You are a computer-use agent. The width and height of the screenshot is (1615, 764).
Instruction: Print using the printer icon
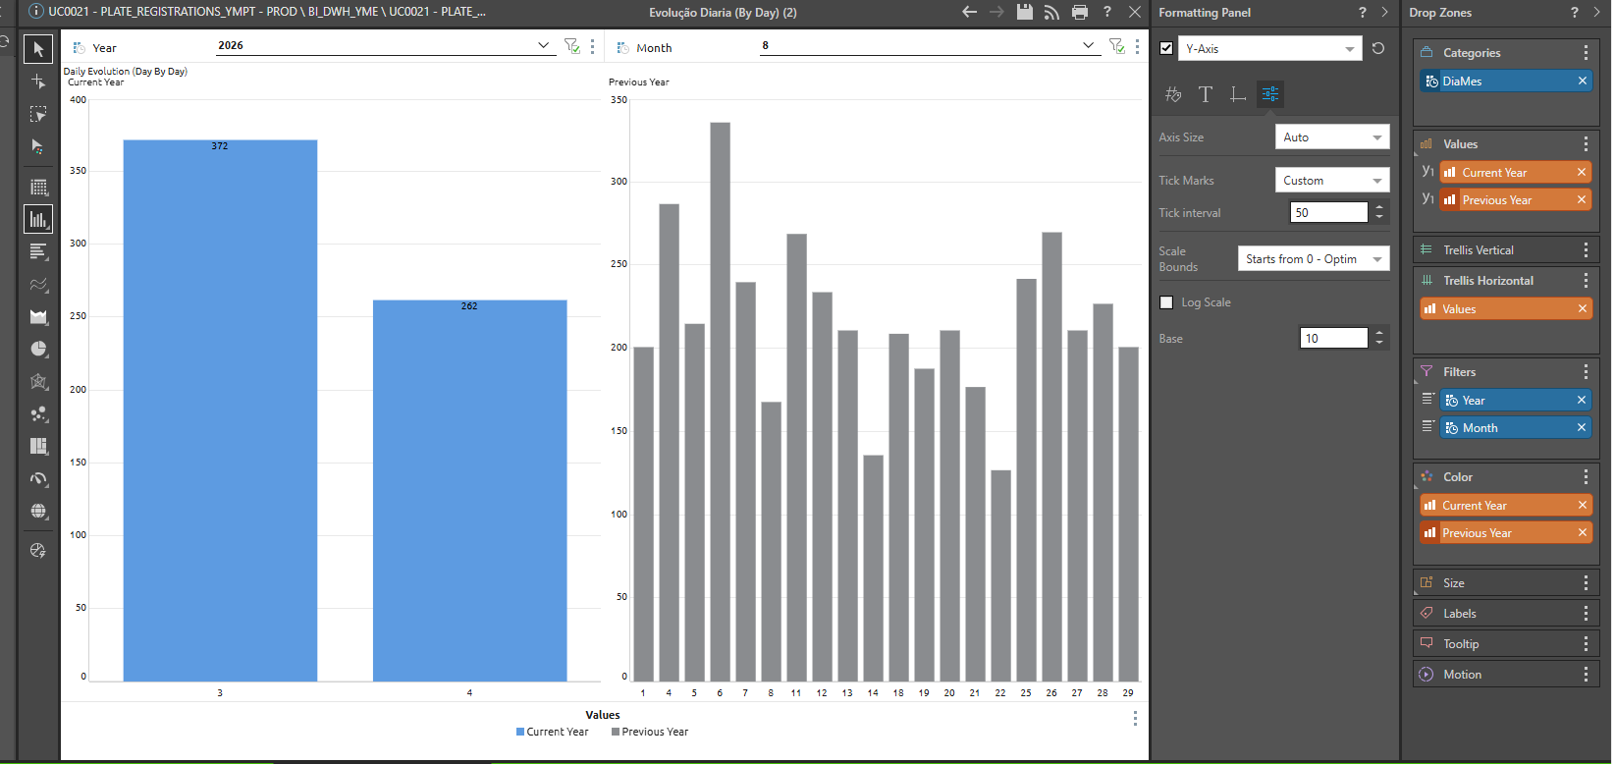pos(1080,12)
